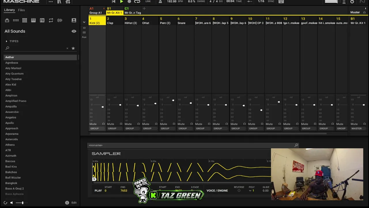
Task: Toggle prehear speaker icon in browser
Action: (12, 203)
